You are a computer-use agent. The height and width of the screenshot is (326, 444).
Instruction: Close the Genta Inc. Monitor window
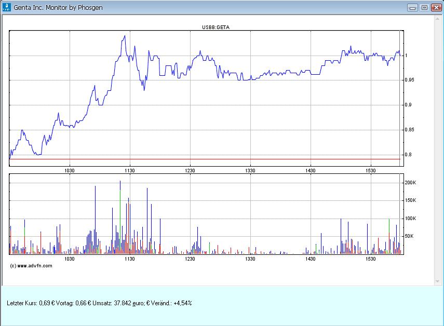pyautogui.click(x=436, y=8)
